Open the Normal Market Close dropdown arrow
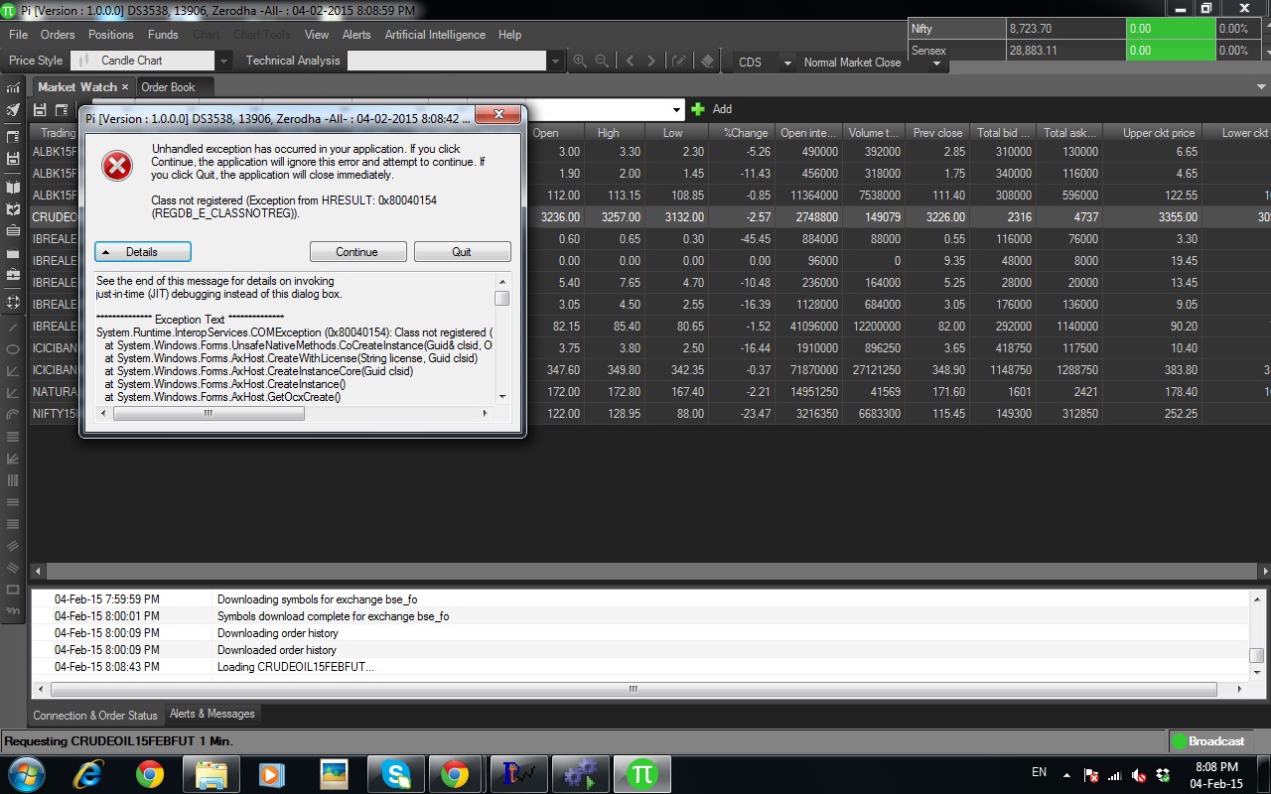This screenshot has width=1271, height=794. point(936,63)
